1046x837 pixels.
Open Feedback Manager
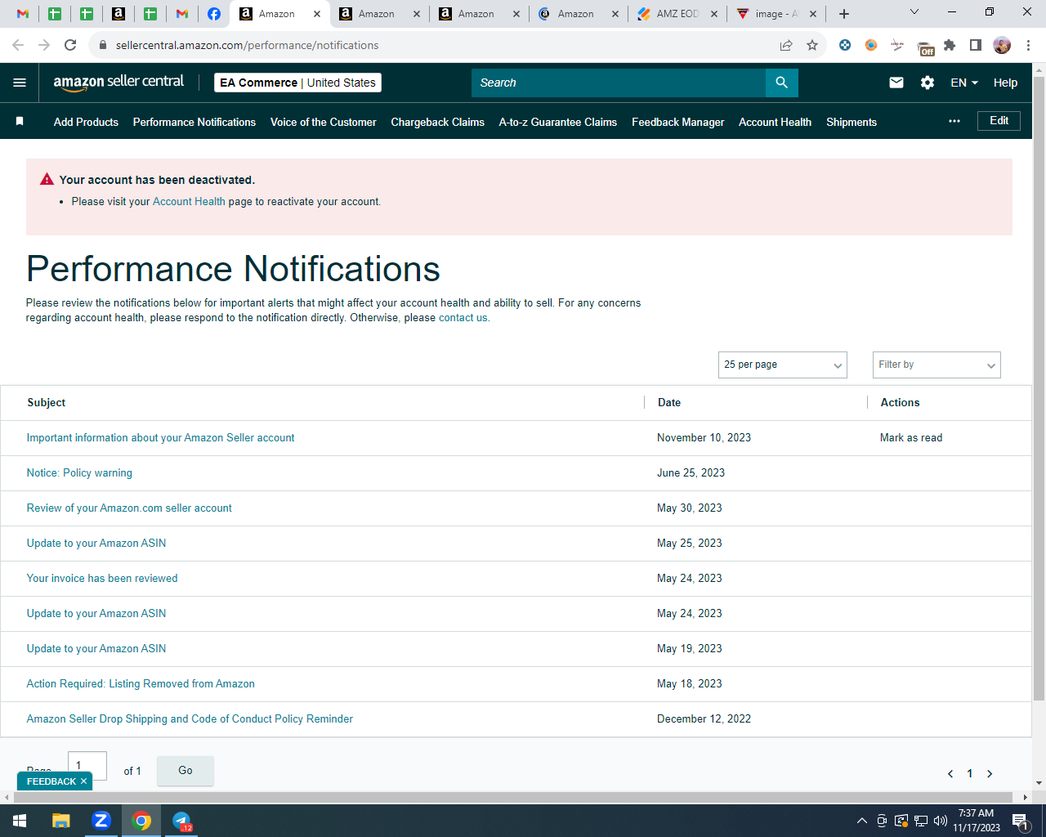pyautogui.click(x=678, y=122)
